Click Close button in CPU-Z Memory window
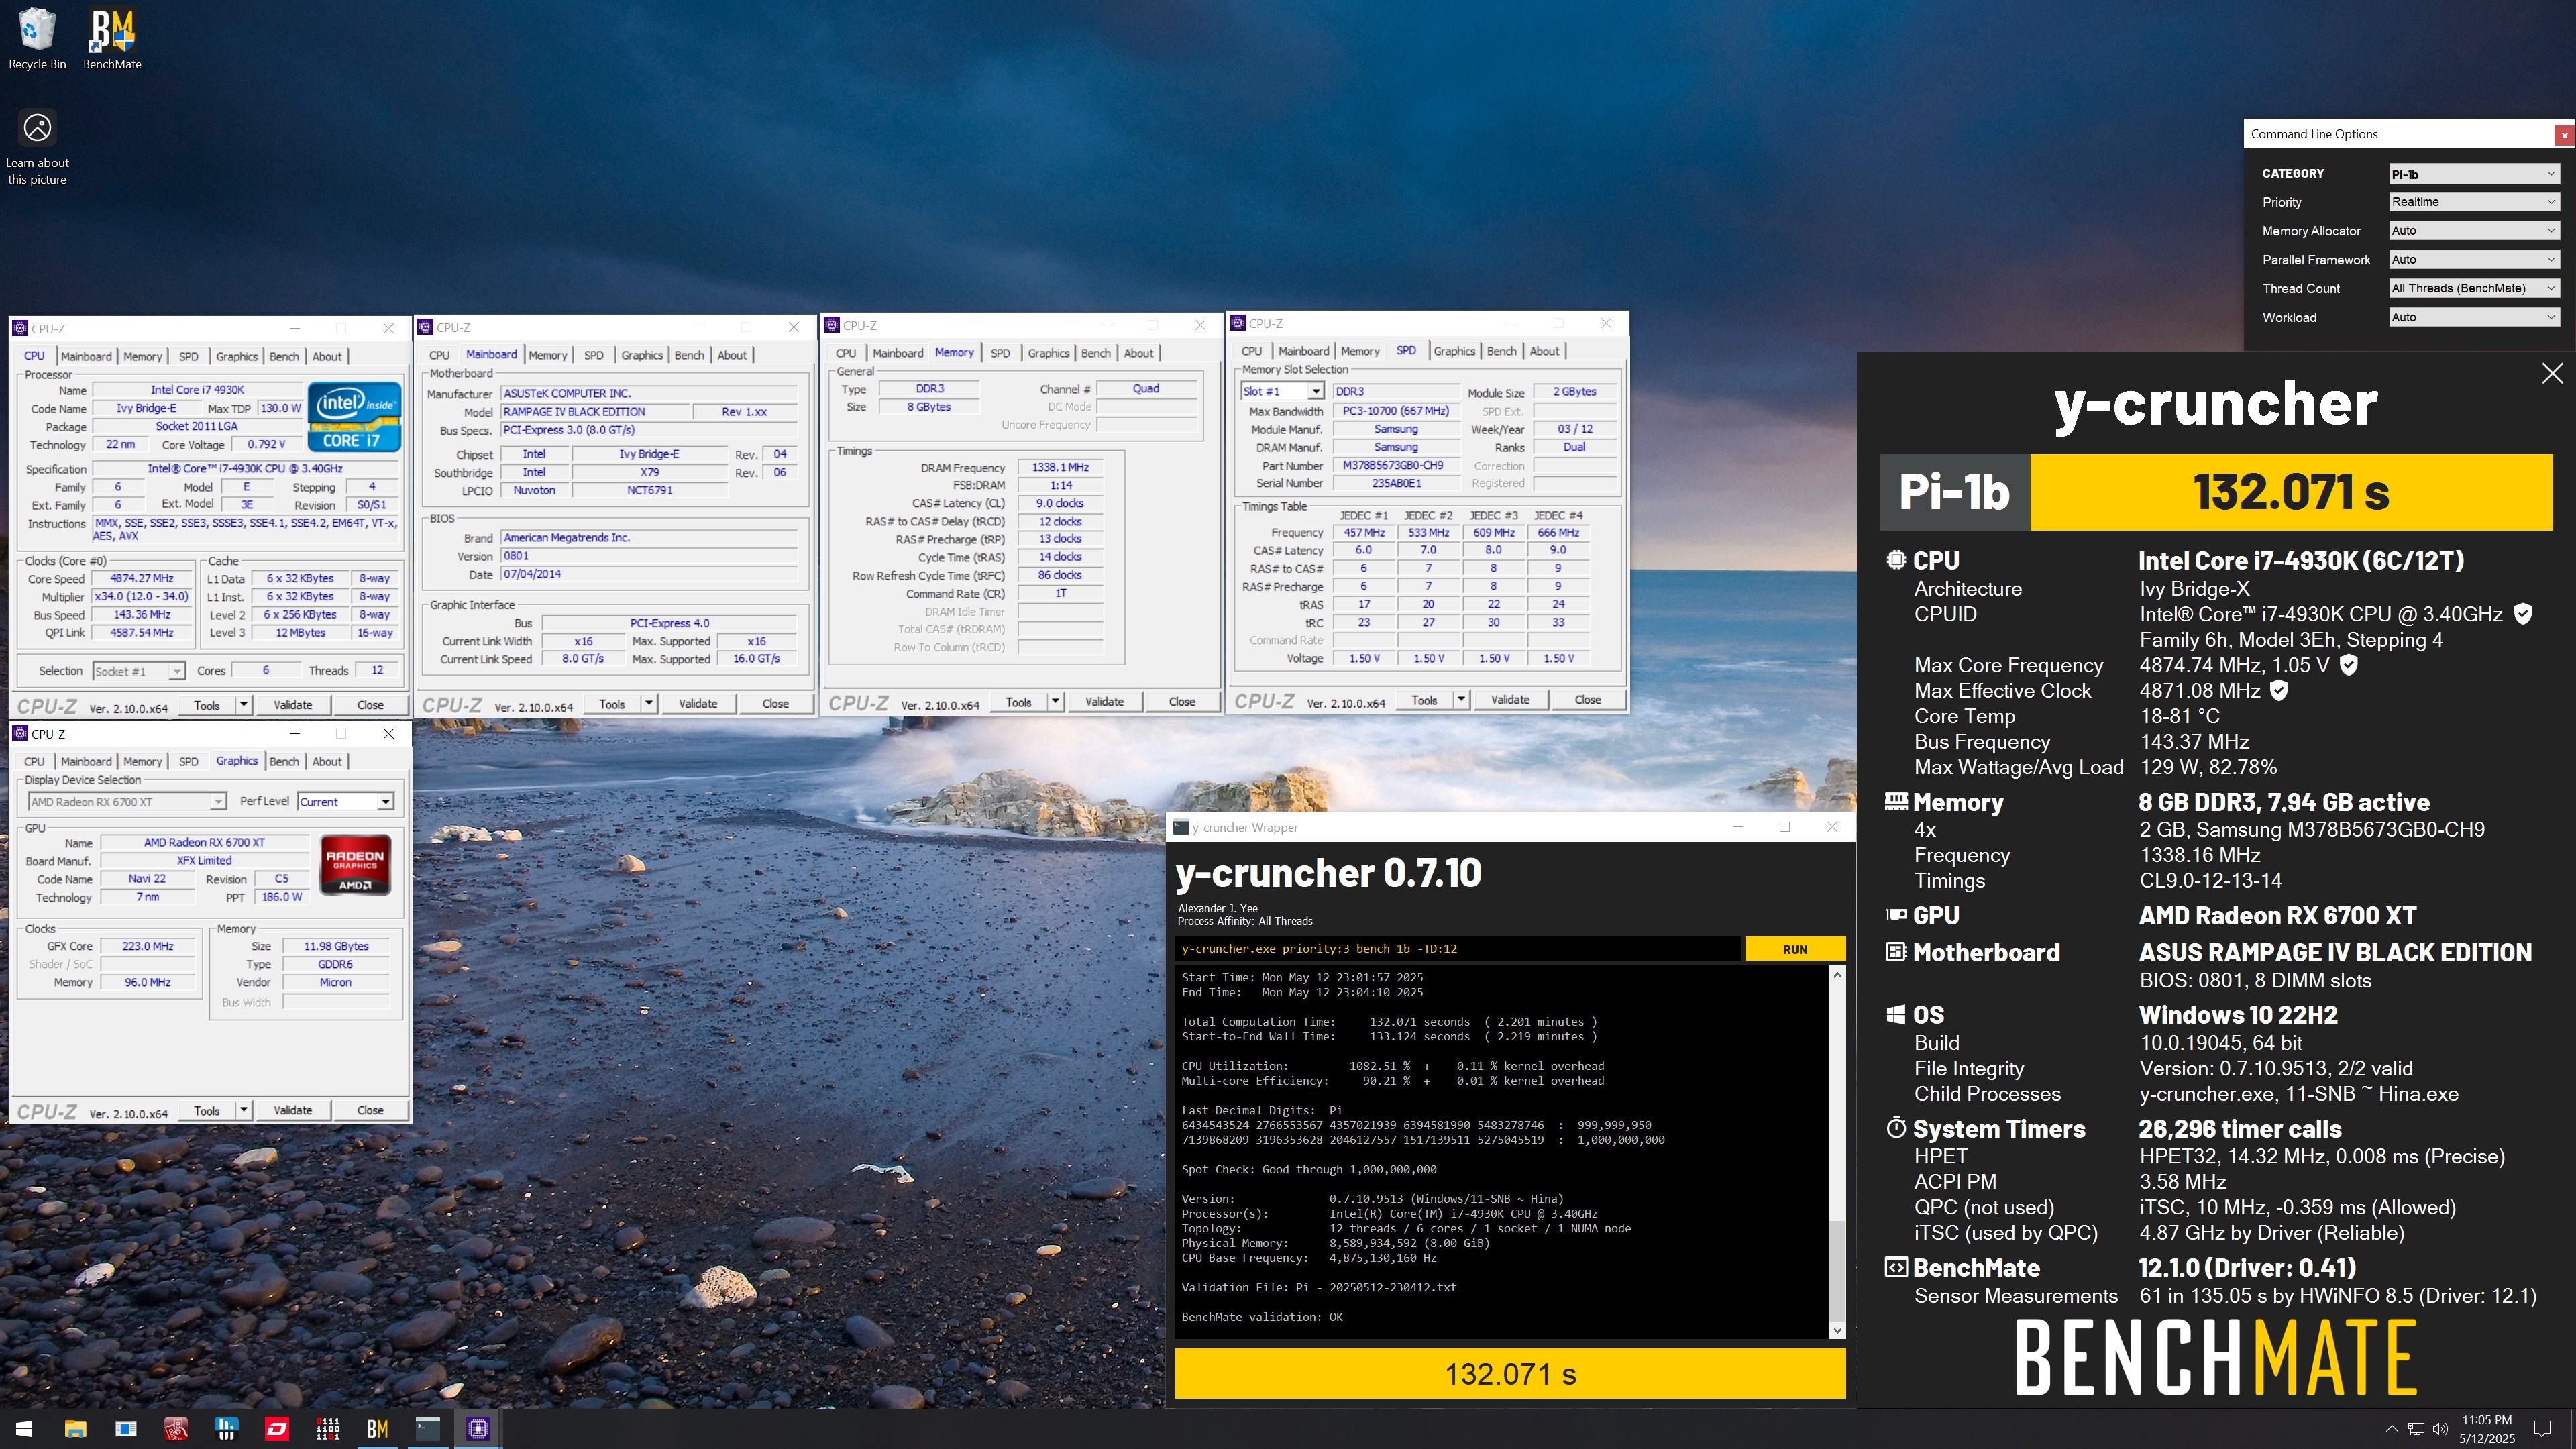Viewport: 2576px width, 1449px height. click(1182, 702)
